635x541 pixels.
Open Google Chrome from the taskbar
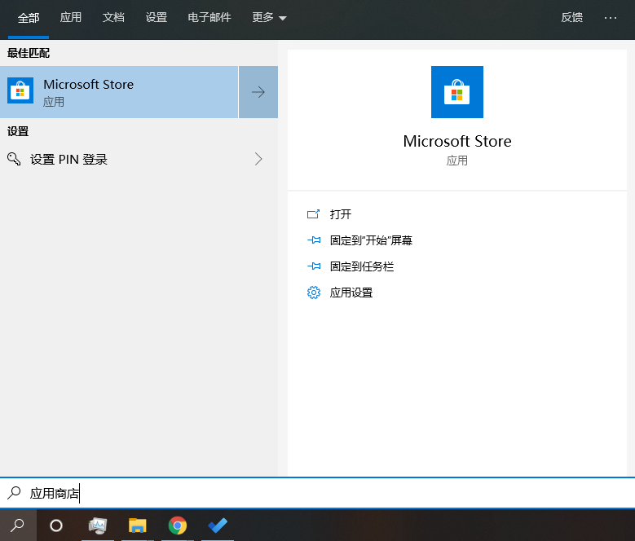tap(178, 526)
